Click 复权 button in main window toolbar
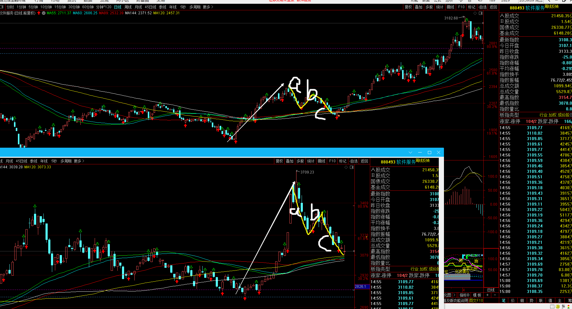The height and width of the screenshot is (309, 572). click(408, 7)
